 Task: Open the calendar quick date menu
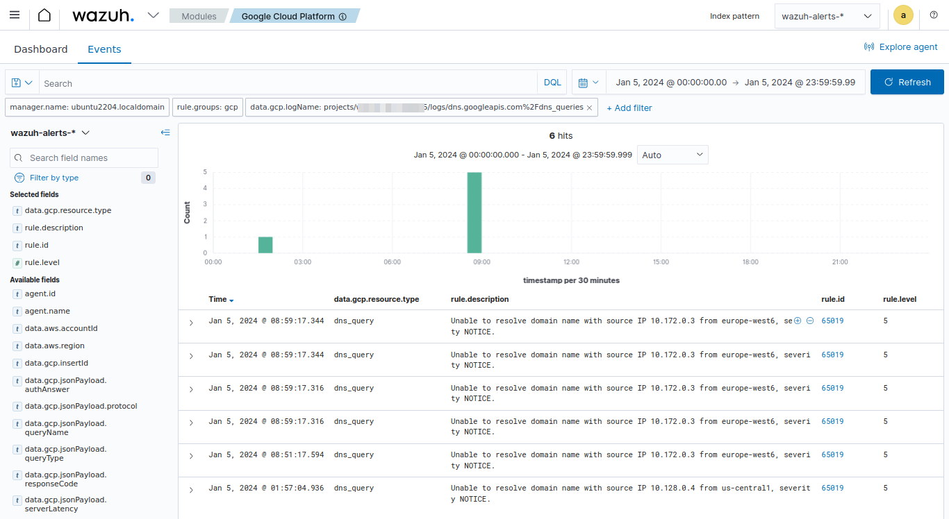(589, 83)
